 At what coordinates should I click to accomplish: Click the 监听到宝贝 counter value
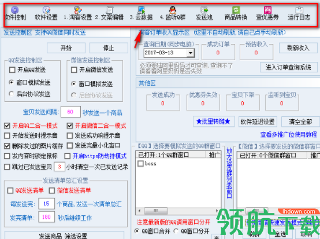point(282,104)
